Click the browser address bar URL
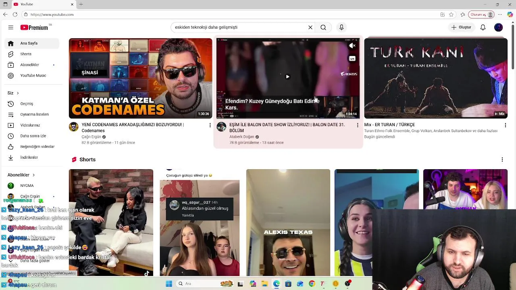516x290 pixels. tap(52, 14)
